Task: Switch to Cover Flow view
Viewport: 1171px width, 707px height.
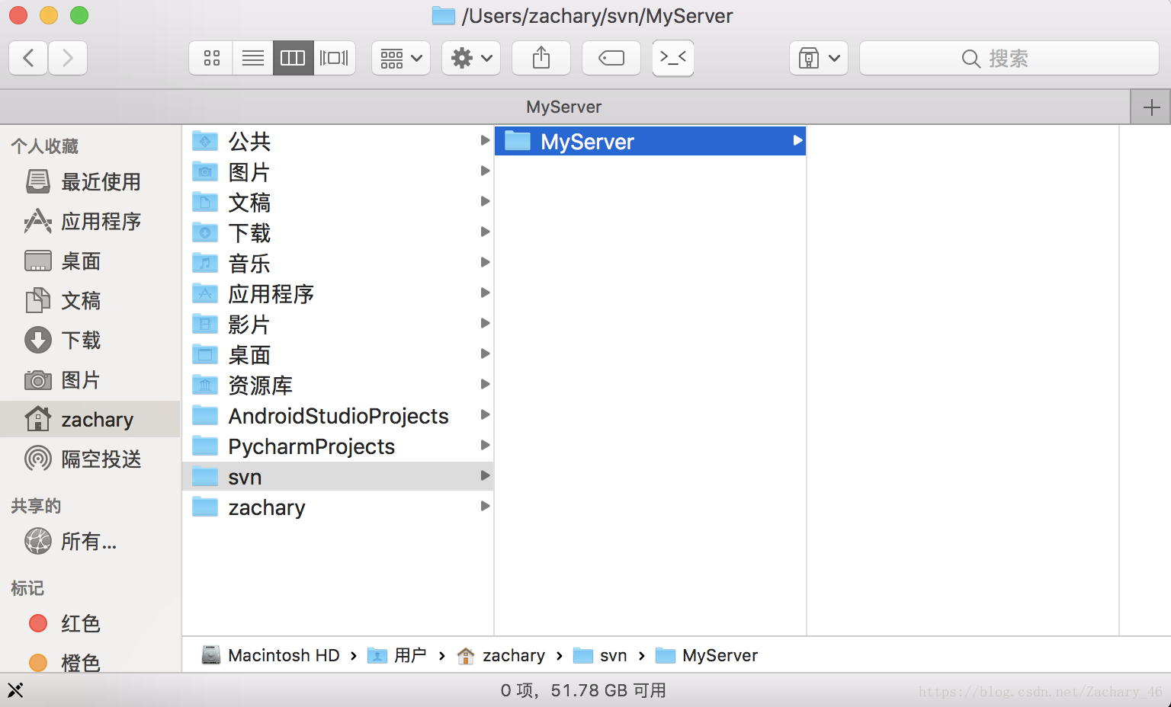Action: 334,58
